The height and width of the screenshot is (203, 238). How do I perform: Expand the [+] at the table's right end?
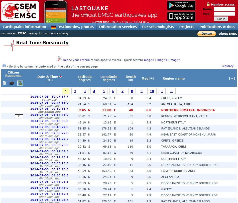click(232, 78)
